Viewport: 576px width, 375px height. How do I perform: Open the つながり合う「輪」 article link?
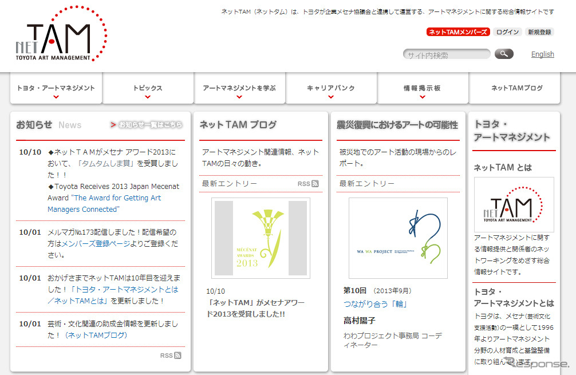pyautogui.click(x=375, y=304)
